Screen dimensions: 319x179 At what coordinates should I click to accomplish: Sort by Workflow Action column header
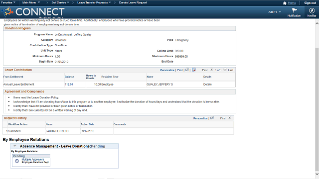point(18,124)
